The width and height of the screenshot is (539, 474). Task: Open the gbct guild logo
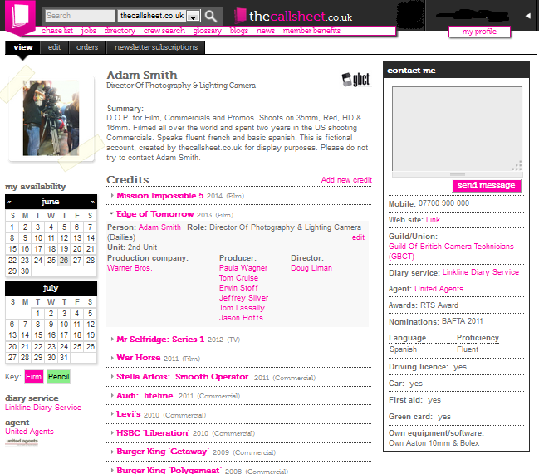point(356,80)
